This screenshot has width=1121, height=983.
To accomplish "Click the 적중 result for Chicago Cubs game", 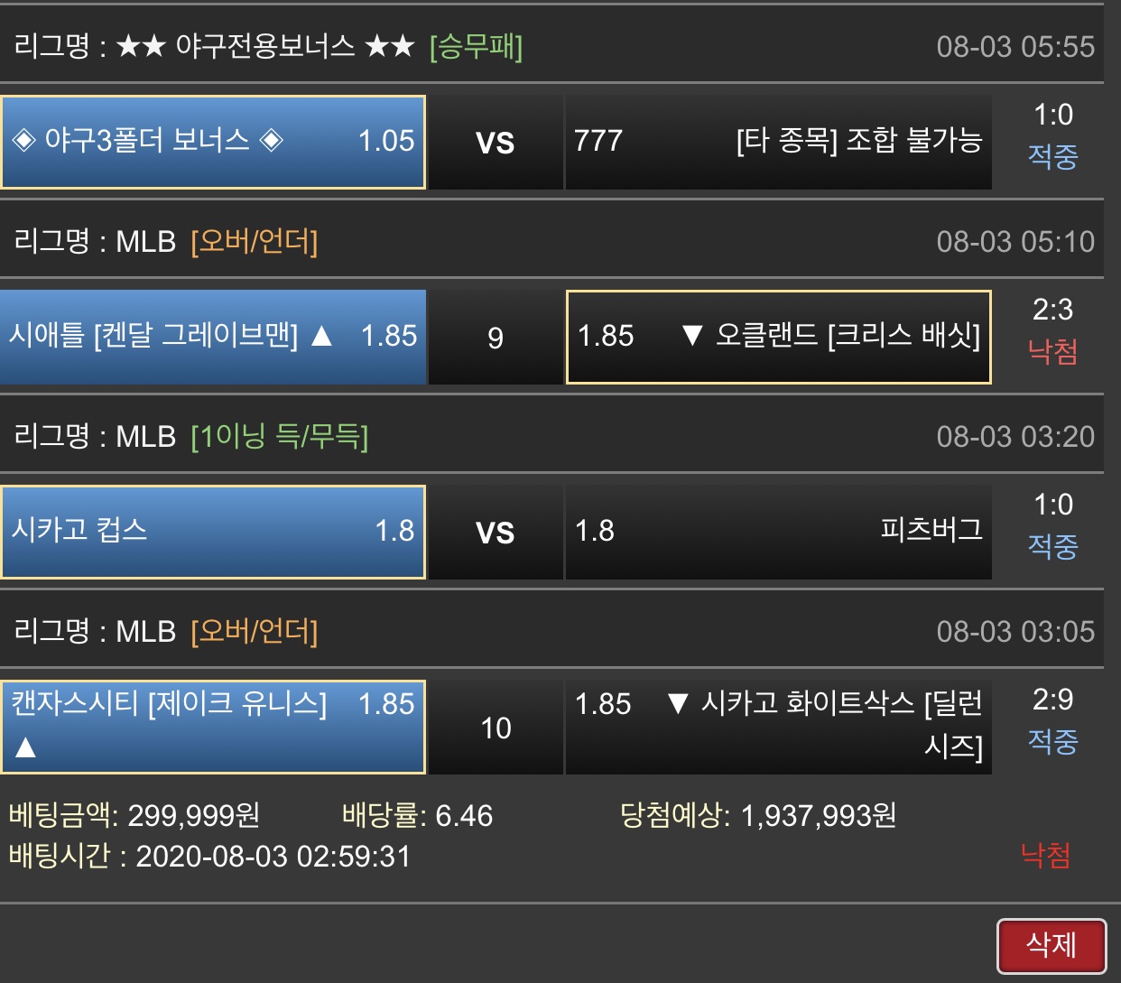I will [1053, 546].
